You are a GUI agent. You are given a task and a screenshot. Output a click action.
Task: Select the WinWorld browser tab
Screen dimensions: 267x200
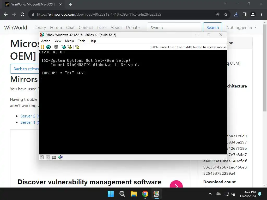[x=33, y=4]
